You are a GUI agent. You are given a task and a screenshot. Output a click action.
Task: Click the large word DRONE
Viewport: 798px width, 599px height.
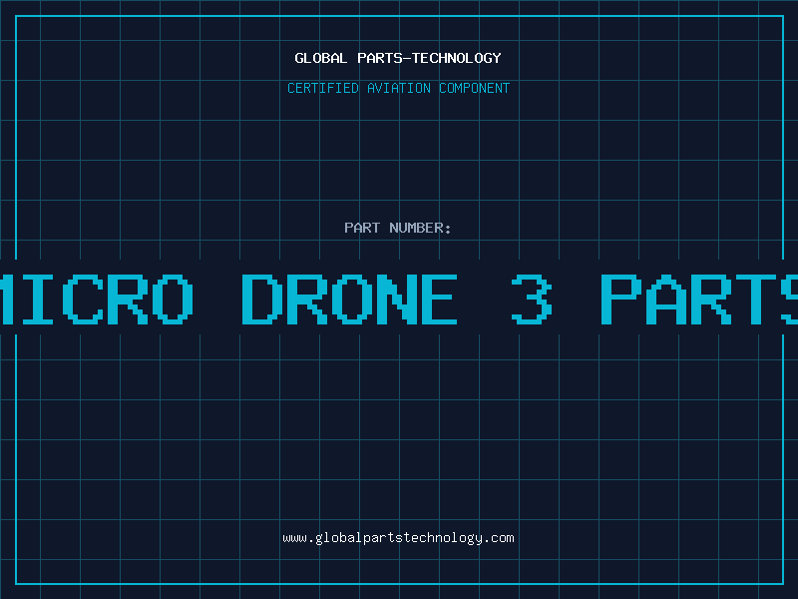[349, 299]
